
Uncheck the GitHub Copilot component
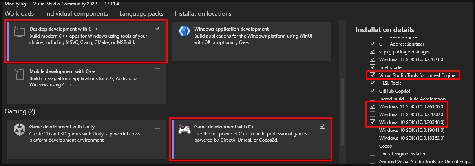[373, 91]
